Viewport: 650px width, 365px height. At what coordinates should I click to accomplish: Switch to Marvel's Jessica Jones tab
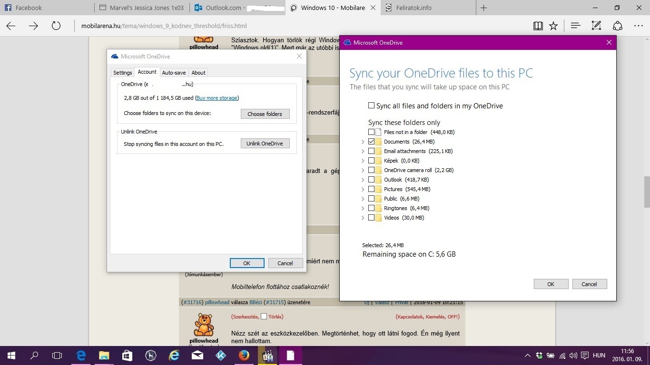click(142, 8)
